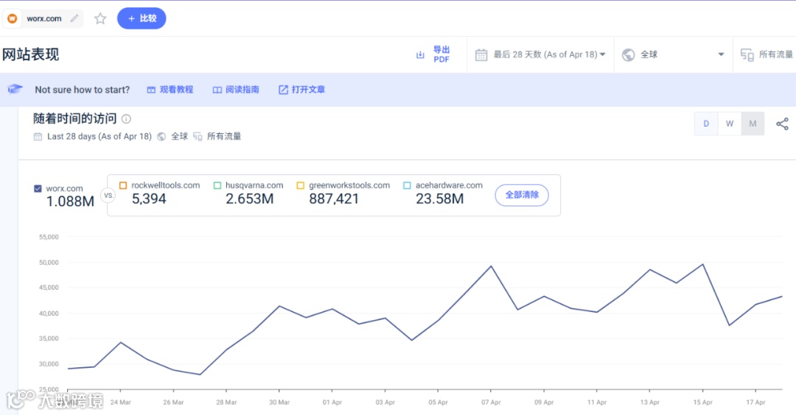Click the 网站表现 page heading
The image size is (796, 415).
(x=30, y=54)
